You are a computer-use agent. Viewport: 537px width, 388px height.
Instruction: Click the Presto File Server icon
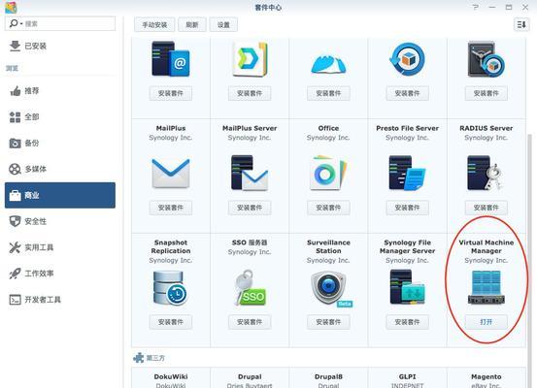click(x=407, y=173)
